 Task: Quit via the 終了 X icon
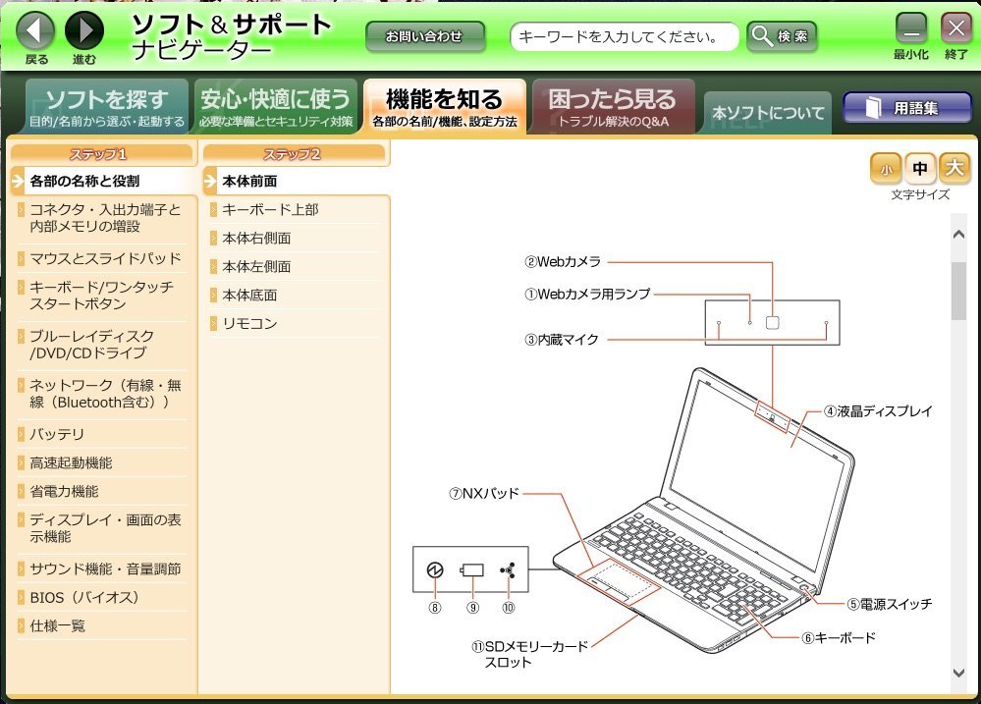(x=956, y=28)
